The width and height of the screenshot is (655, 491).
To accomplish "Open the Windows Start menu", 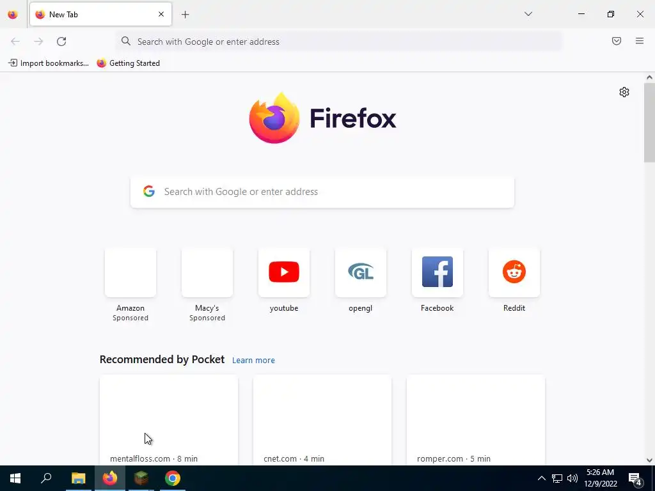I will [x=15, y=478].
